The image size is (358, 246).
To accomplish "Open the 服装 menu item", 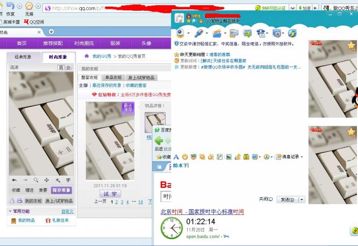I will pos(115,43).
